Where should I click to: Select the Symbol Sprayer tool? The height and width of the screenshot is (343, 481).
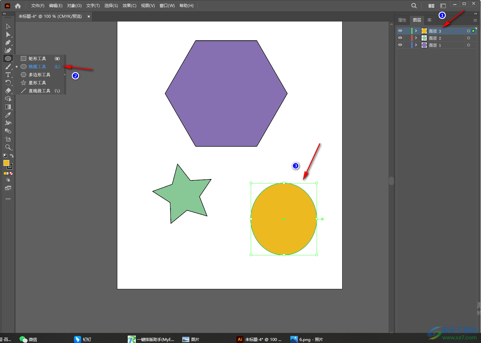pos(8,123)
